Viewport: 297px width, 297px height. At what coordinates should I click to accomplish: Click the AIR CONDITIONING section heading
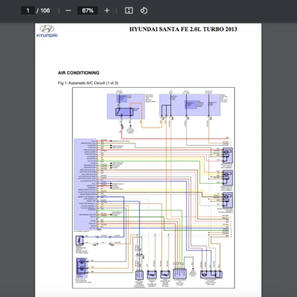[x=79, y=73]
